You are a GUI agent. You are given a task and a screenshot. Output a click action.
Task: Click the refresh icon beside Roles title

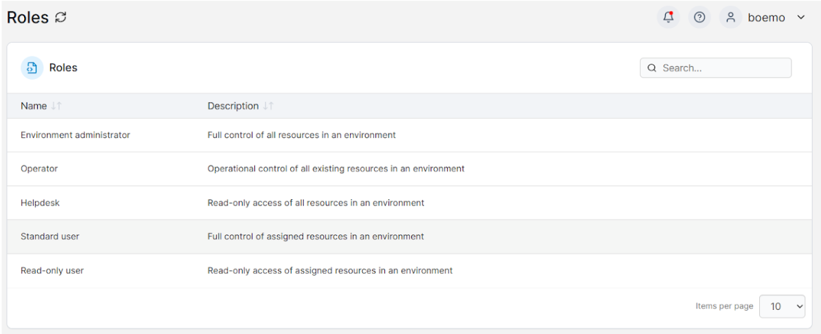(61, 17)
